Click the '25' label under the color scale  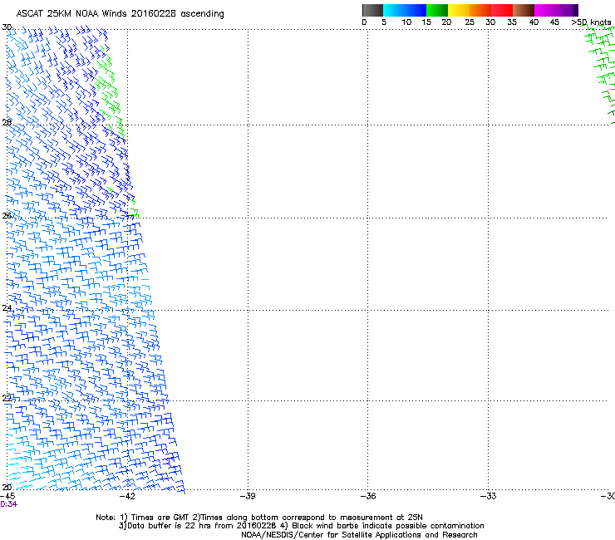470,22
